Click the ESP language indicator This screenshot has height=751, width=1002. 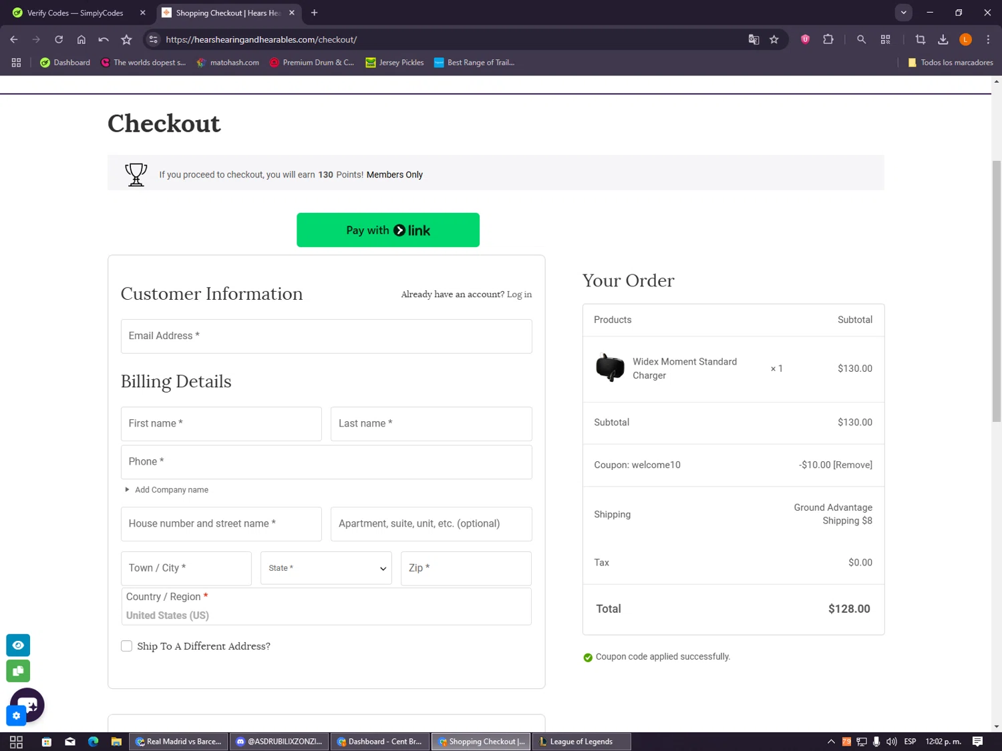(910, 742)
